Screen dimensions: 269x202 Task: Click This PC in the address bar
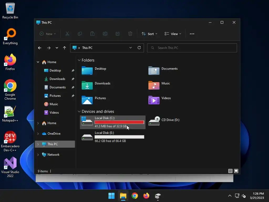click(x=87, y=48)
